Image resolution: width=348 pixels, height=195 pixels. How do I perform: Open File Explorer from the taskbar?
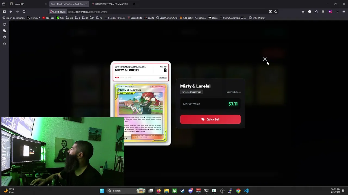pos(166,191)
